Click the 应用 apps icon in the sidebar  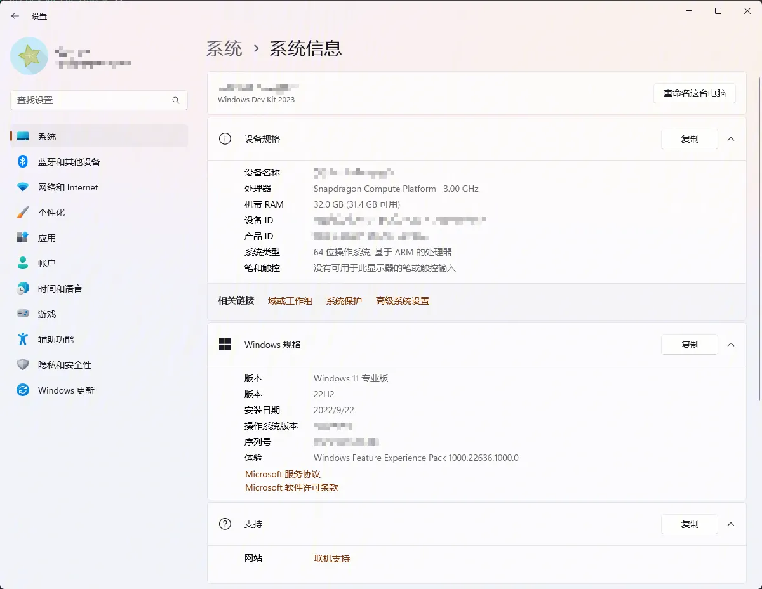(23, 237)
